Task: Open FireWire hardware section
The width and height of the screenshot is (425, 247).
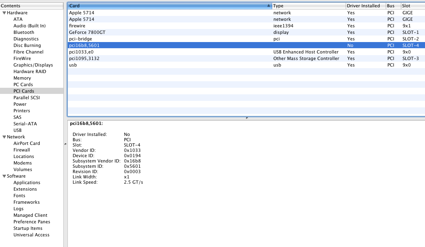Action: pos(22,58)
